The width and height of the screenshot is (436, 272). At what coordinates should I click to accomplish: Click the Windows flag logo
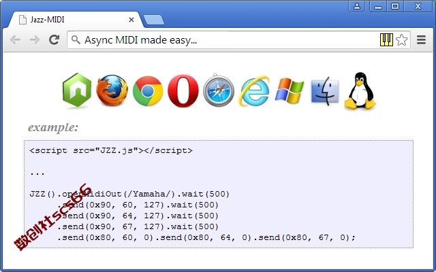pyautogui.click(x=289, y=91)
